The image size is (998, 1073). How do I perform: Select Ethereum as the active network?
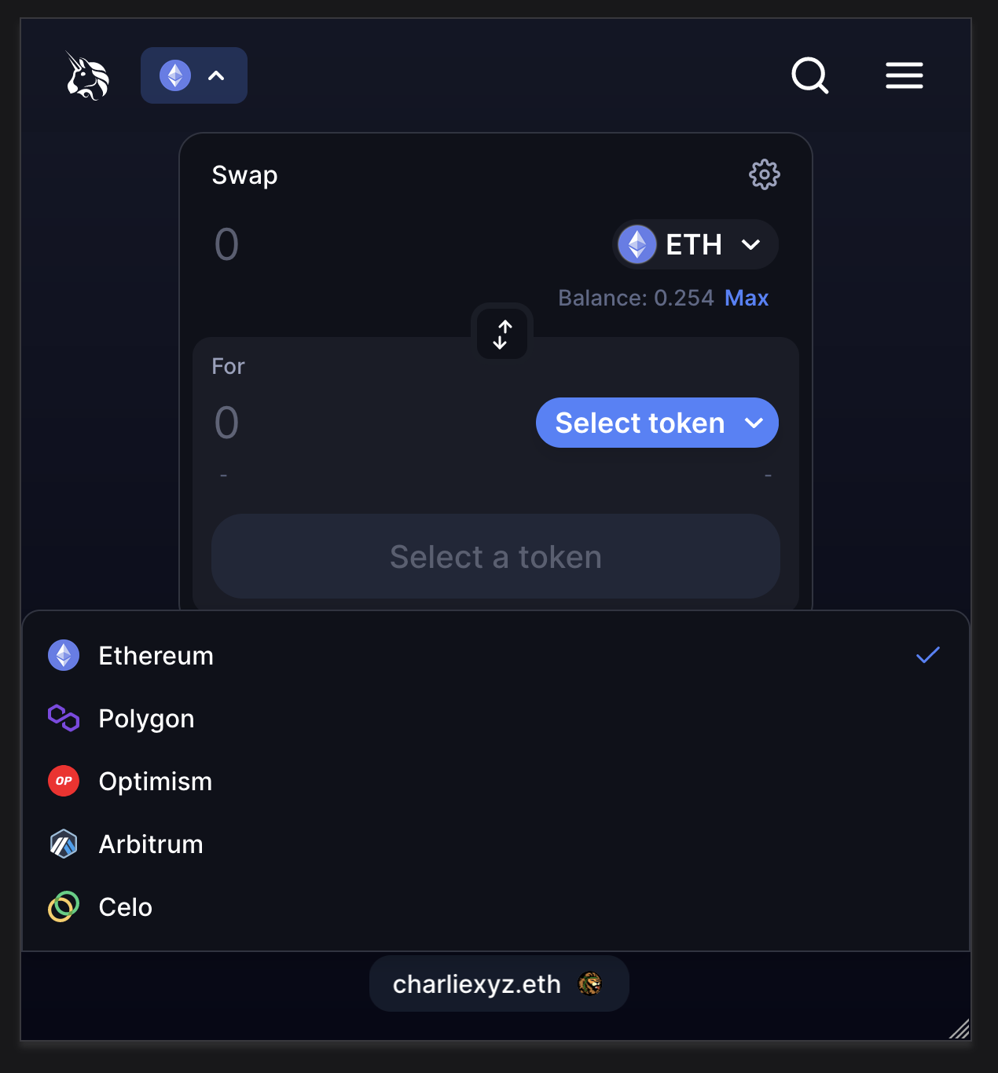(156, 655)
